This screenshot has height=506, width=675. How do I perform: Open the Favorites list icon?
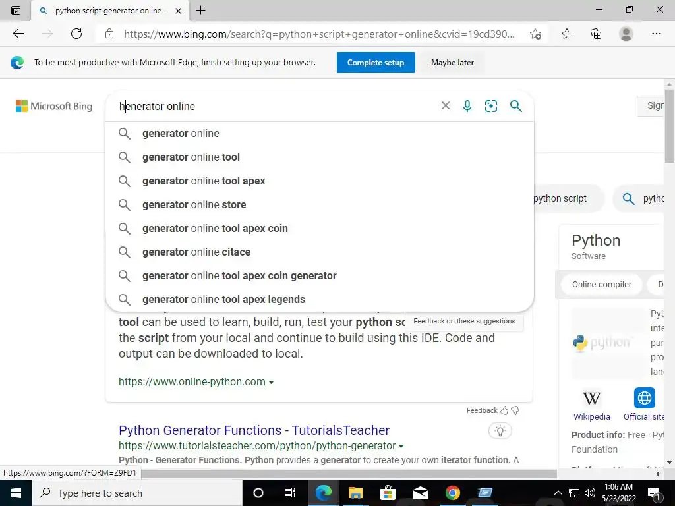point(567,34)
